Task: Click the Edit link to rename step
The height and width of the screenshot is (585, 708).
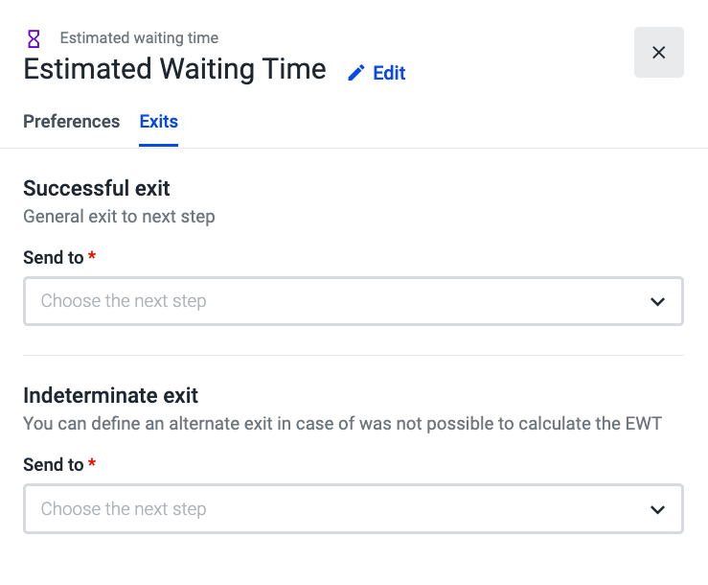Action: coord(389,73)
